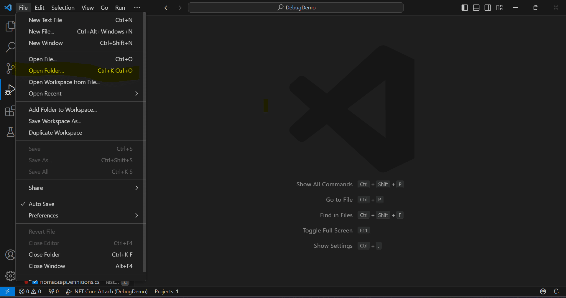Image resolution: width=566 pixels, height=298 pixels.
Task: Toggle the primary side bar layout icon
Action: (465, 8)
